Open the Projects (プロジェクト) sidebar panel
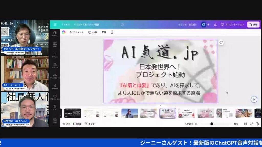Screen dimensions: 262x147 coord(55,97)
